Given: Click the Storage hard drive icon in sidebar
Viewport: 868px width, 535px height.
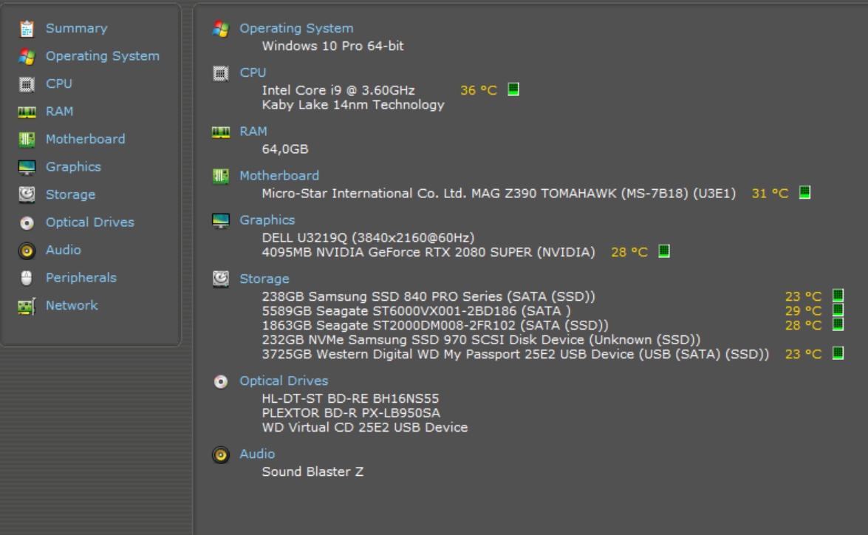Looking at the screenshot, I should click(27, 194).
